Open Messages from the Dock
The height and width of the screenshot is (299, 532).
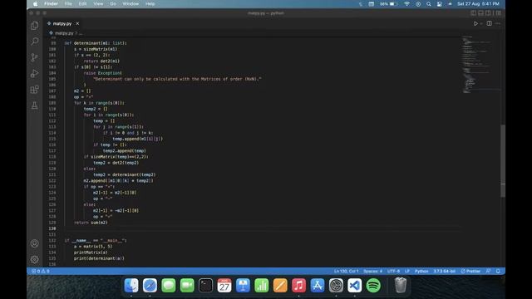[169, 286]
